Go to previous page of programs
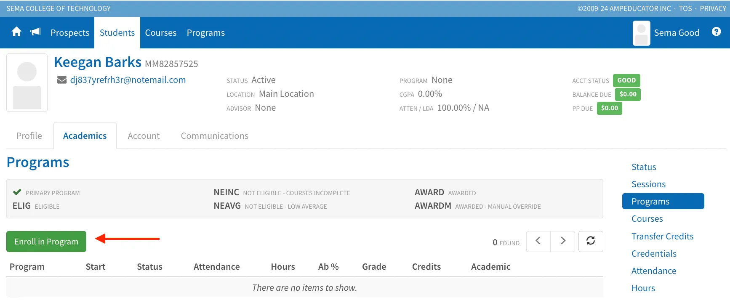 [538, 241]
